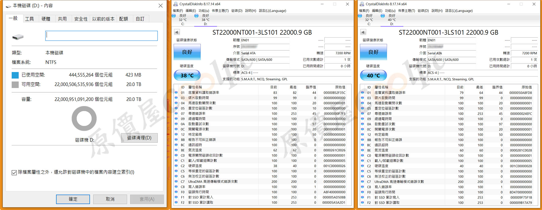Toggle the file content indexing checkbox
The height and width of the screenshot is (210, 542).
pos(14,172)
